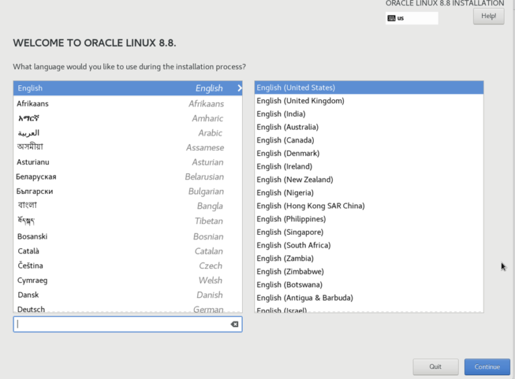Select the Arabic language row
Screen dimensions: 515x379
[127, 133]
